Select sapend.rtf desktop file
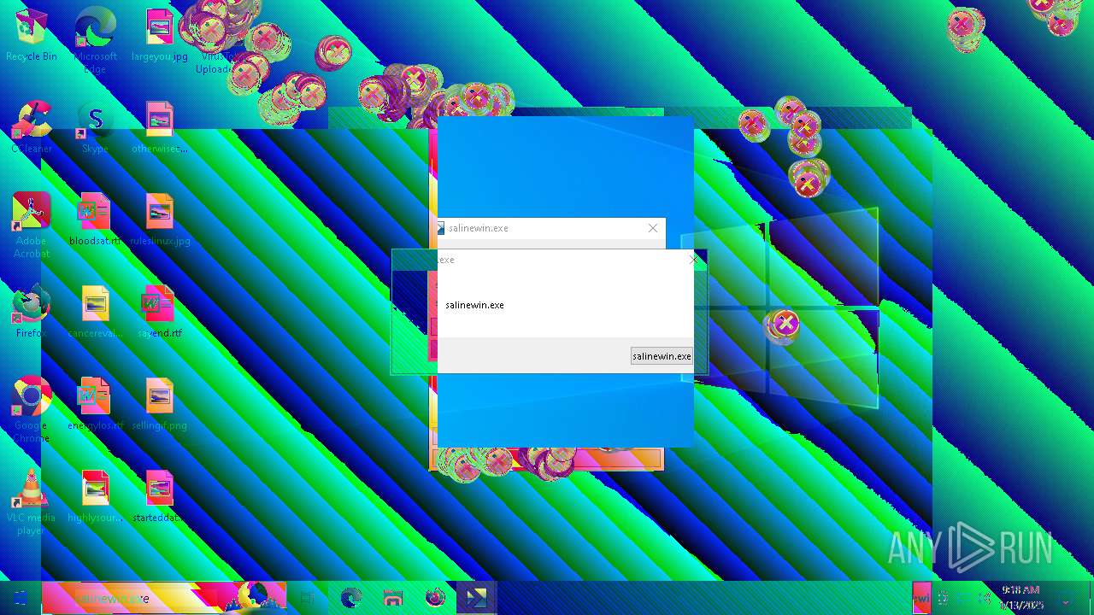This screenshot has width=1094, height=615. [159, 313]
